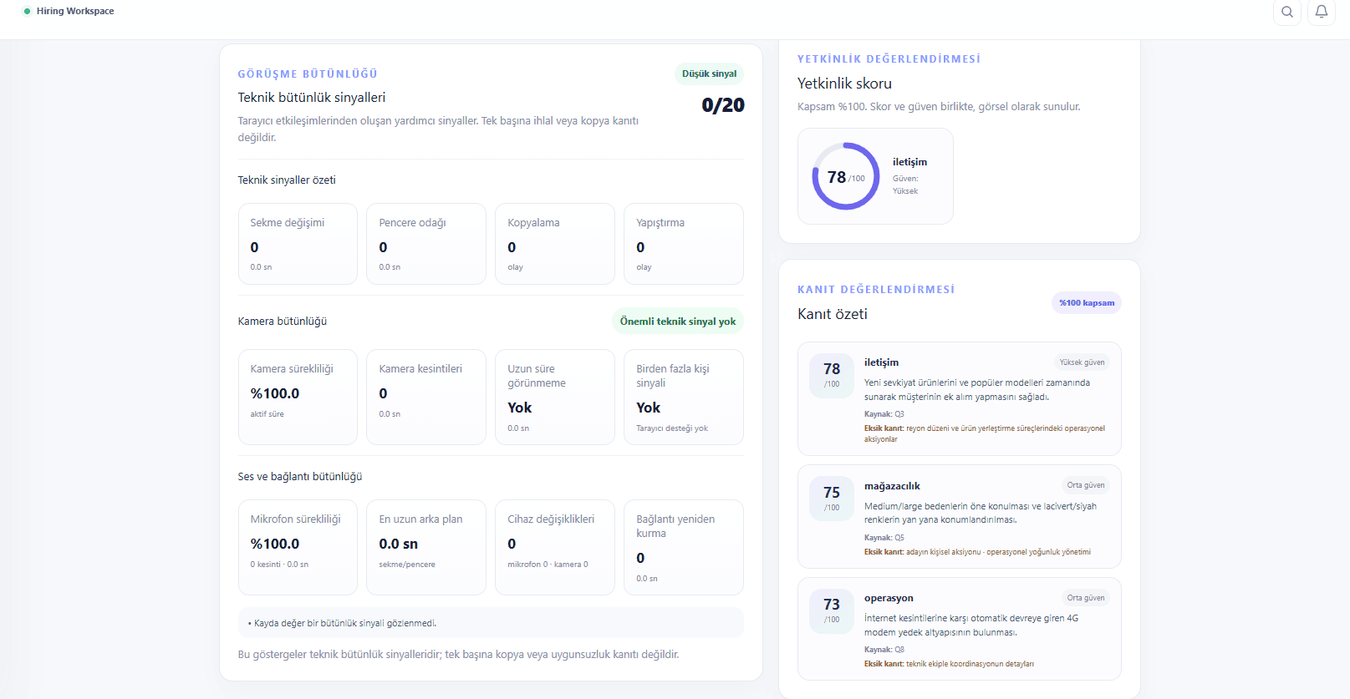
Task: Click the 'Yüksek güven' badge on iletişim
Action: pos(1082,362)
